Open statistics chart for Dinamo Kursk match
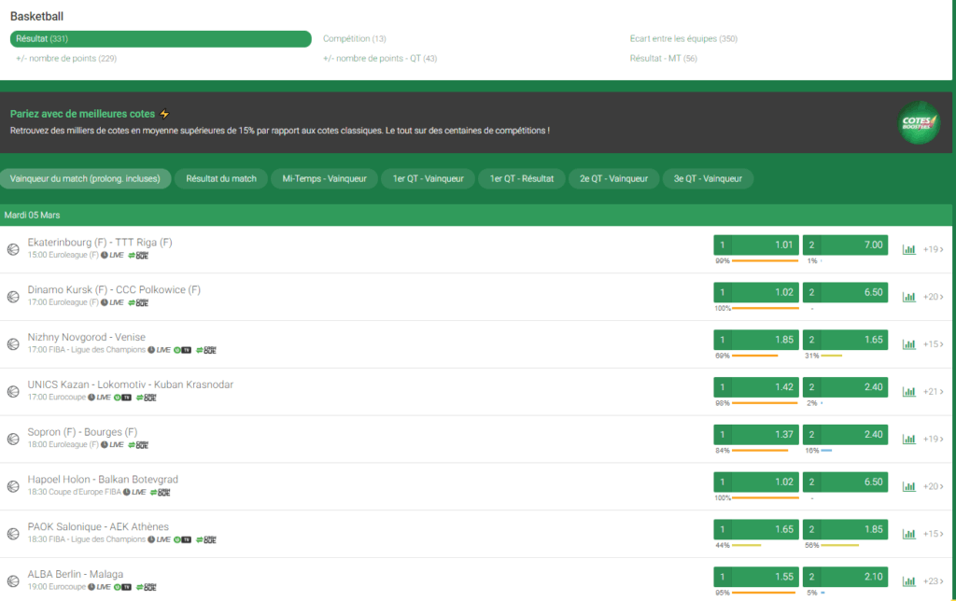Viewport: 956px width, 601px height. click(x=908, y=297)
